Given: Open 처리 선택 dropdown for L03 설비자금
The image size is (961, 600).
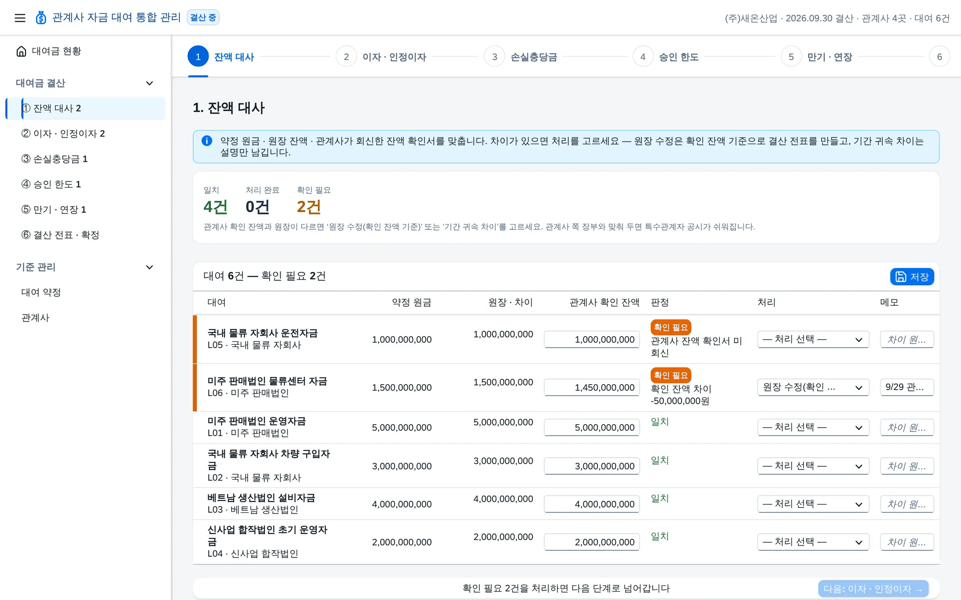Looking at the screenshot, I should tap(813, 504).
